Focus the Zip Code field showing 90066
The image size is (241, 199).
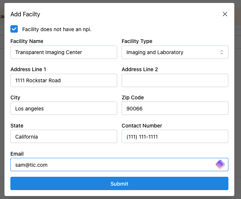pyautogui.click(x=175, y=109)
